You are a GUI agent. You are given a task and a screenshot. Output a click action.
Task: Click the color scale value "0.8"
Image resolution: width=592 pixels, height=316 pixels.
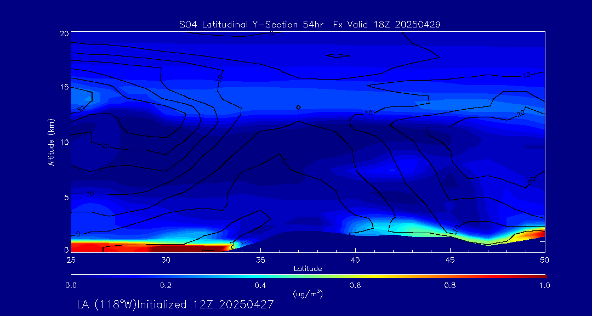(450, 285)
